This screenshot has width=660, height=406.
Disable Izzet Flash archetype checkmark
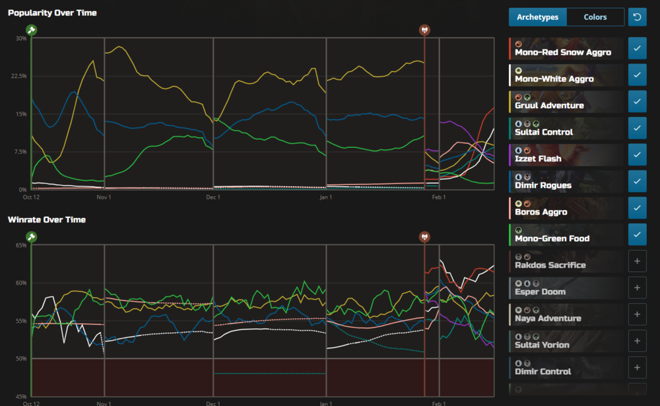coord(637,155)
